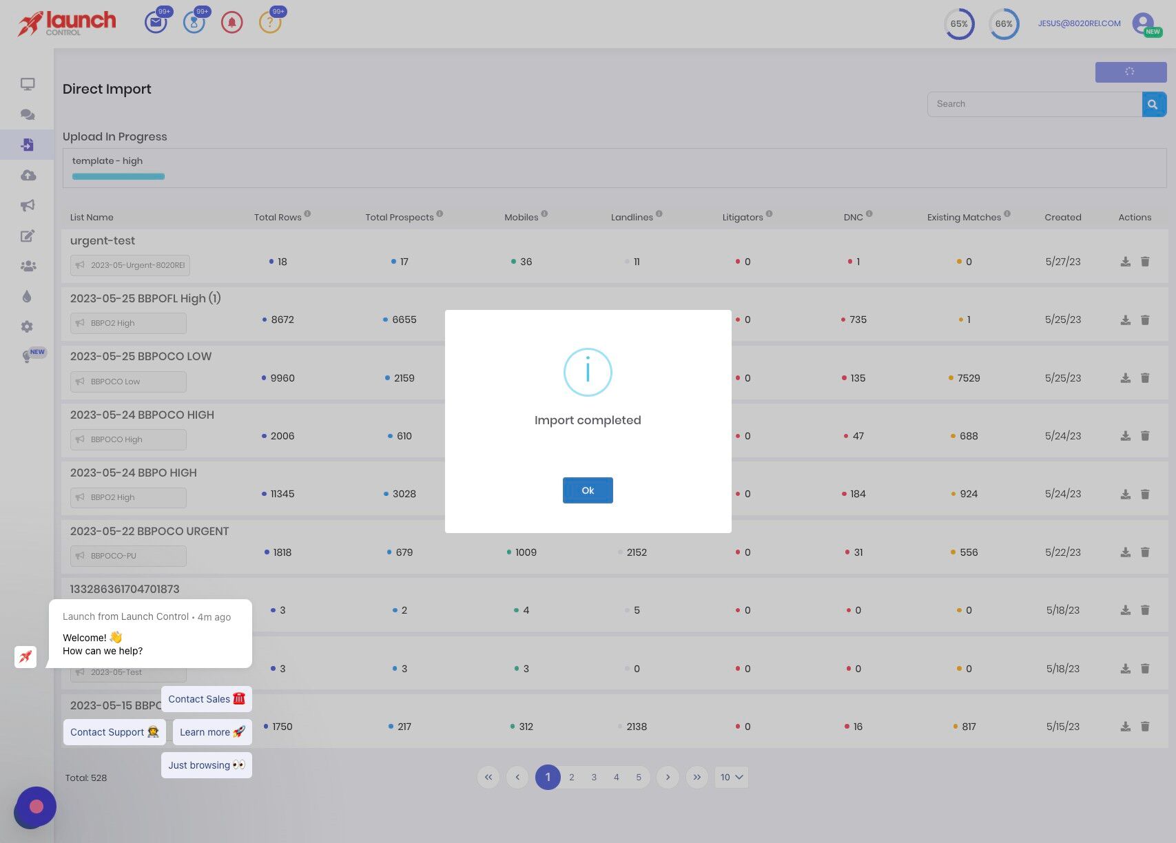Select the Direct Import sidebar icon
This screenshot has height=843, width=1176.
coord(28,145)
